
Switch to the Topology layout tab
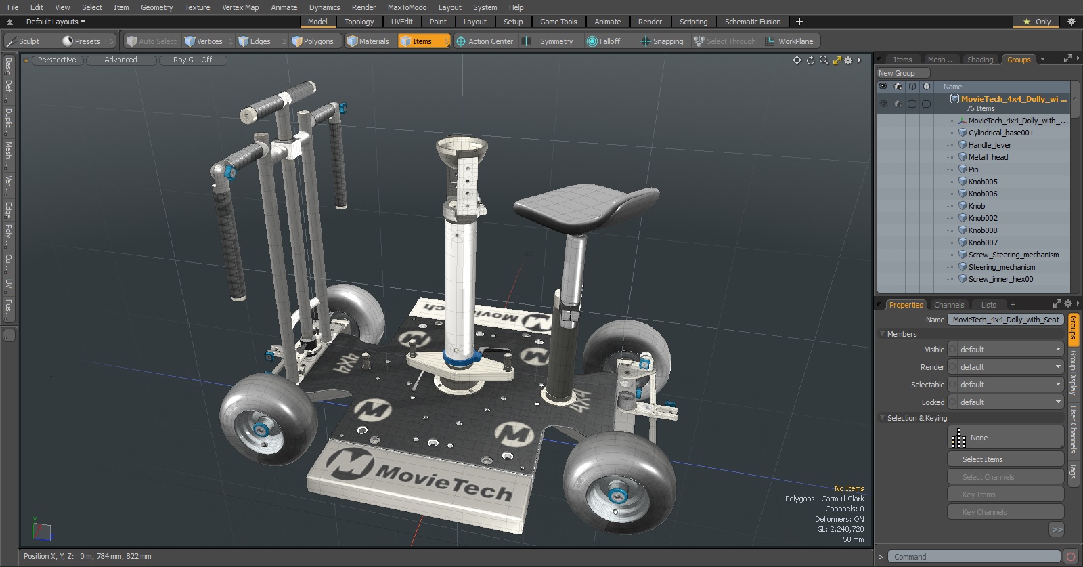pyautogui.click(x=359, y=22)
